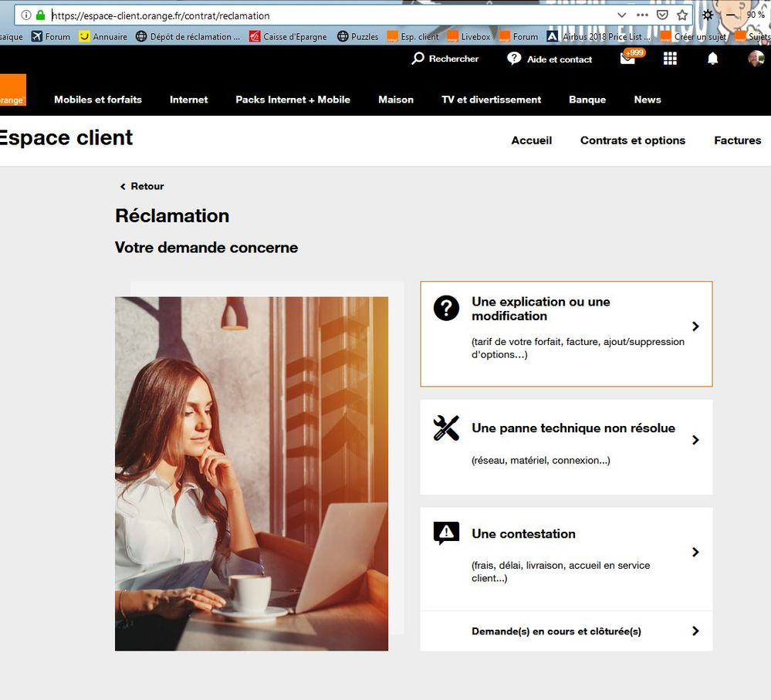
Task: Open the Packs Internet + Mobile menu
Action: point(293,100)
